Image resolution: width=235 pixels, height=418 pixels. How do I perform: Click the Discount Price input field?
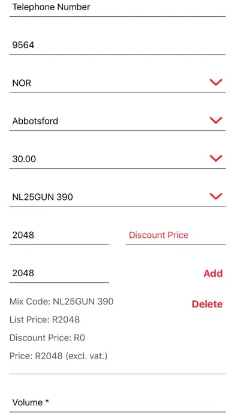tap(176, 235)
